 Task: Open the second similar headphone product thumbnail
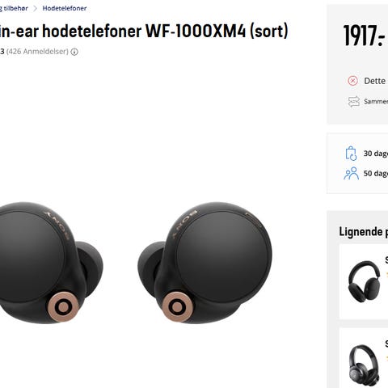364,365
